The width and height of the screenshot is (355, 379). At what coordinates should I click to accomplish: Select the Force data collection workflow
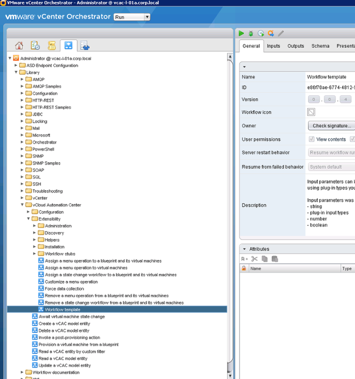(x=64, y=289)
